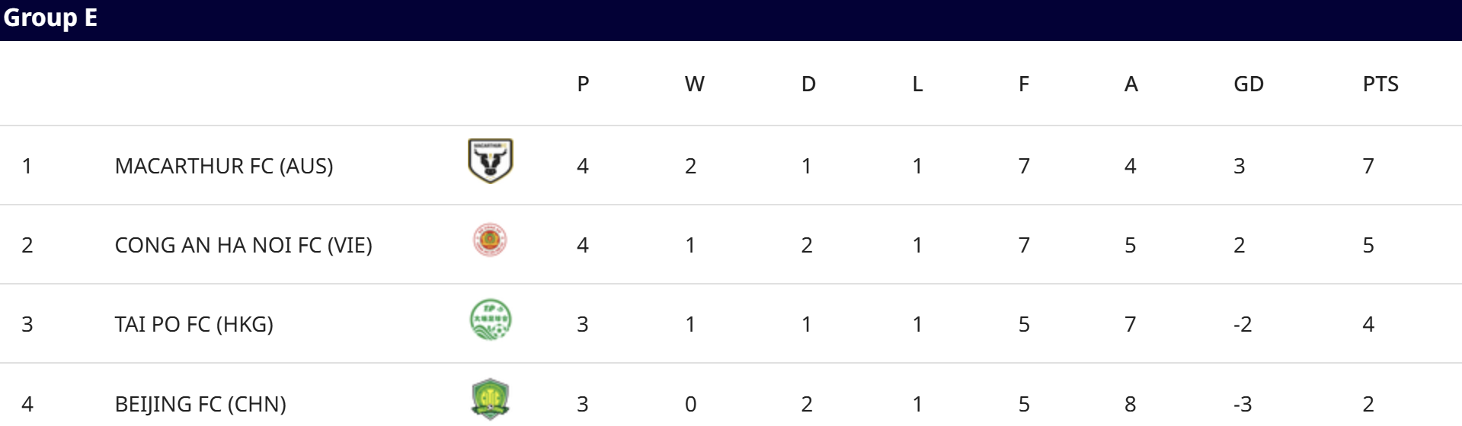
Task: Click Tai Po FC's goal difference -2
Action: [1242, 324]
